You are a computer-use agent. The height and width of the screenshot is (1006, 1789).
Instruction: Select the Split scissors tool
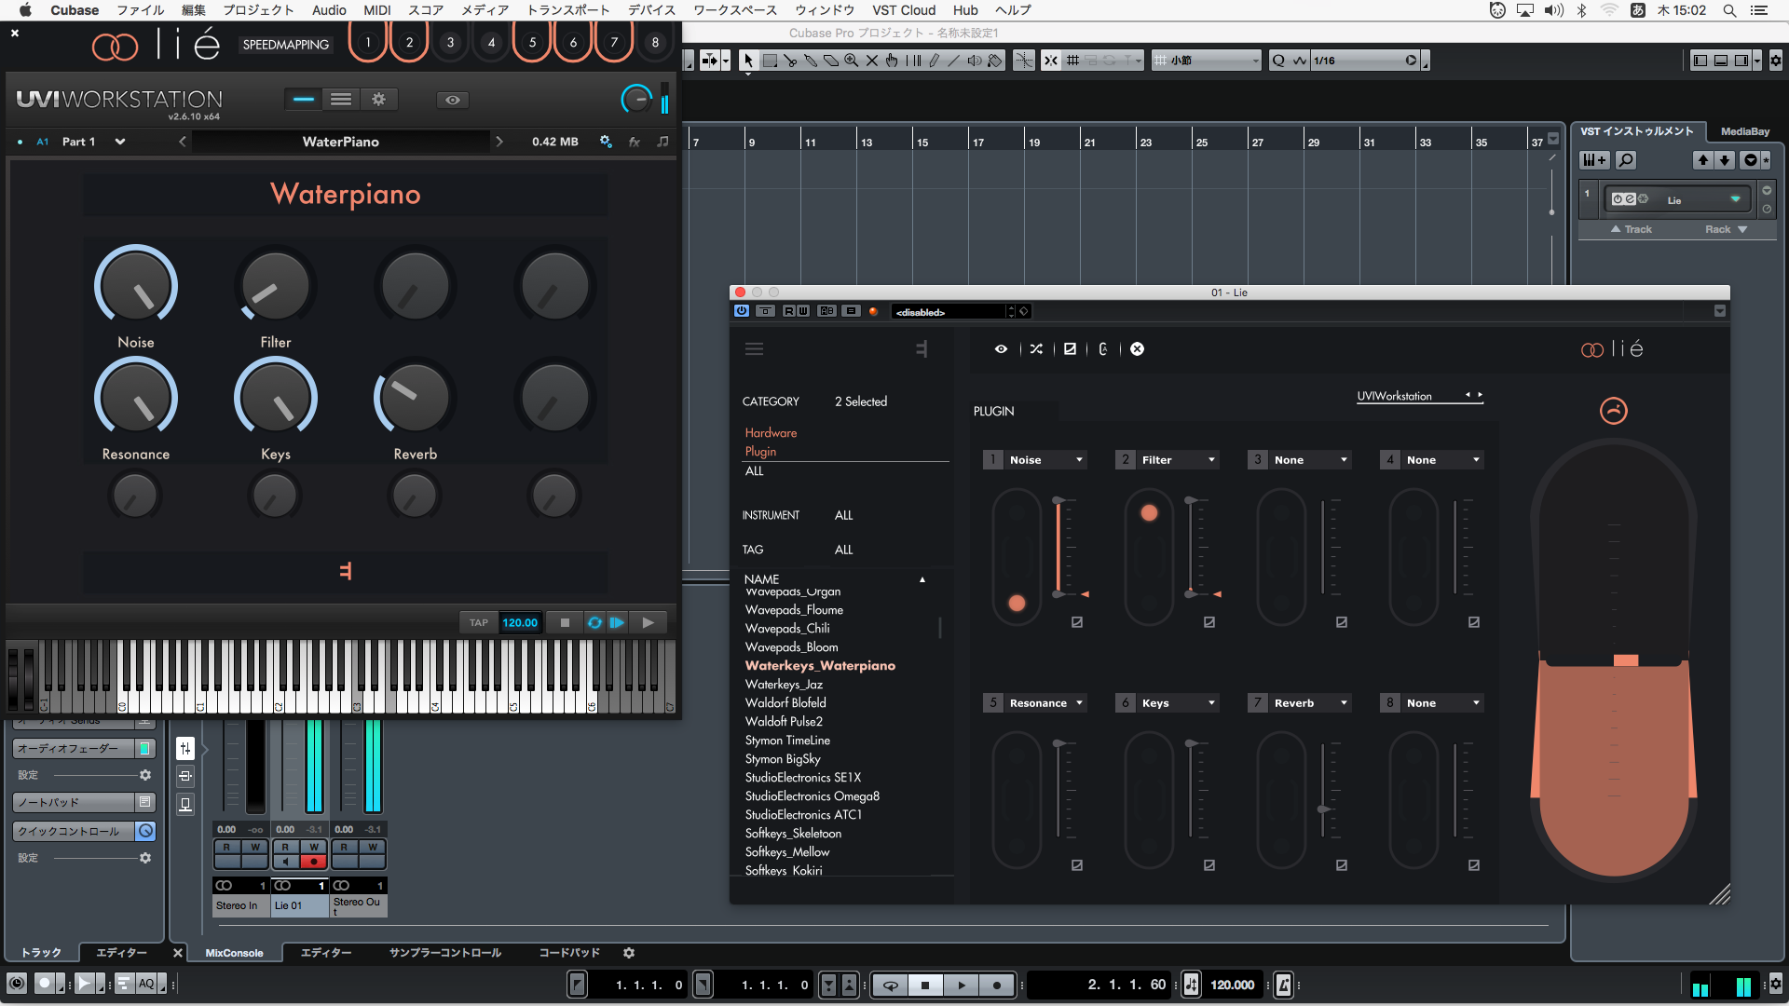click(790, 61)
